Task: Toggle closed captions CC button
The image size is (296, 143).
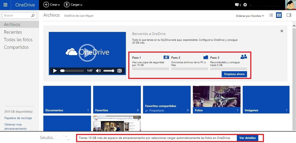Action: point(119,71)
